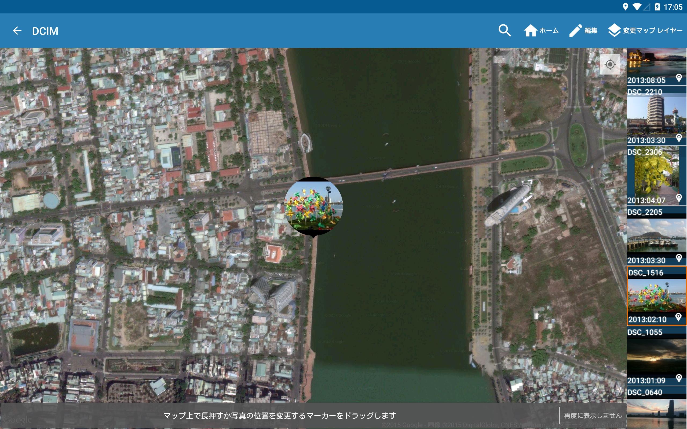Open DSC_0640 skyline thumbnail at bottom
Screen dimensions: 687x429
click(657, 408)
